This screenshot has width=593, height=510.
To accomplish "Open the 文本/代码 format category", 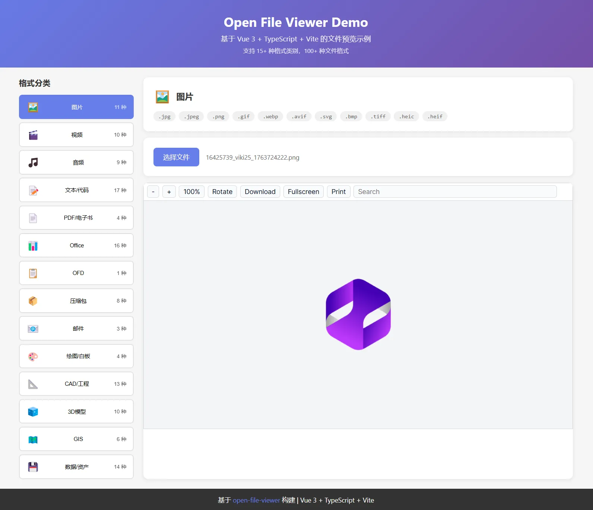I will 76,190.
